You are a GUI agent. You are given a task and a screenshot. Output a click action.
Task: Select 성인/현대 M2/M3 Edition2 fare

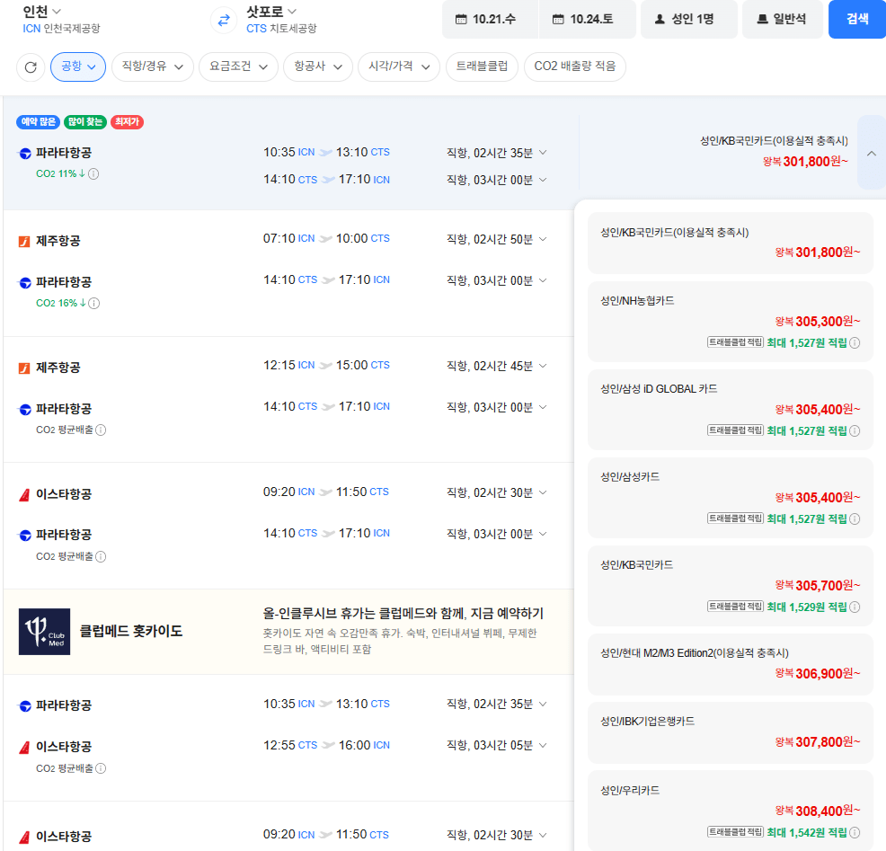(731, 664)
